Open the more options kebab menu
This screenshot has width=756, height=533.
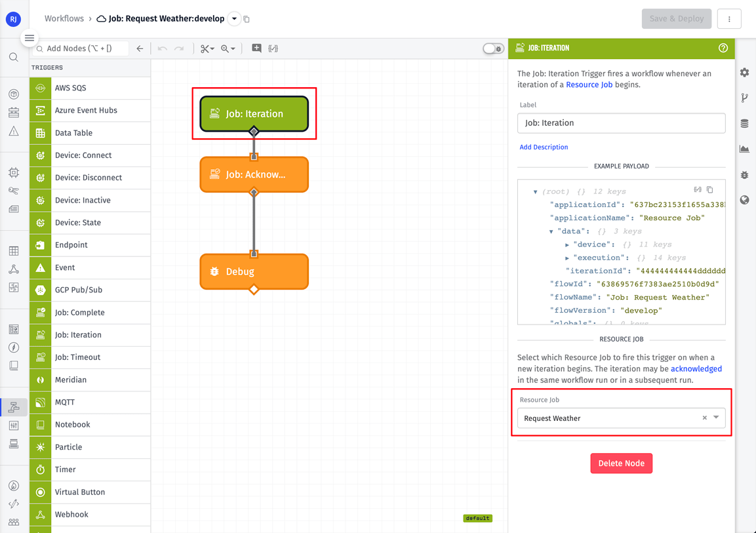pos(729,19)
